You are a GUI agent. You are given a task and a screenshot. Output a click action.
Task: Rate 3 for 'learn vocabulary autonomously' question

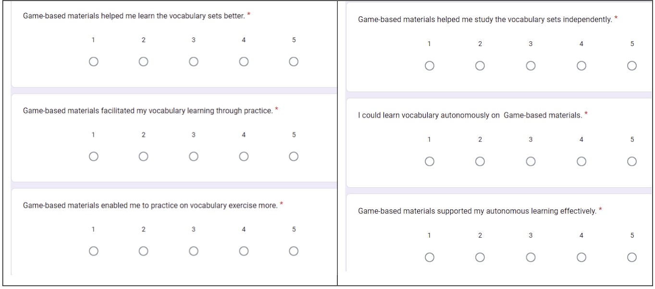pyautogui.click(x=531, y=161)
